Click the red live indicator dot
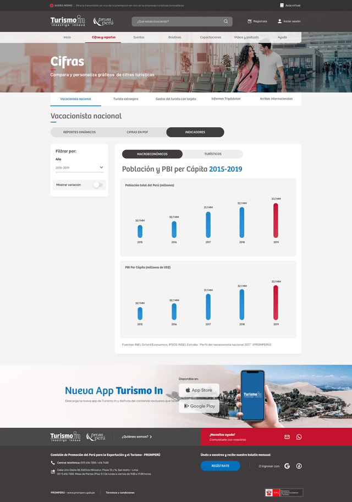The width and height of the screenshot is (352, 502). pyautogui.click(x=52, y=6)
